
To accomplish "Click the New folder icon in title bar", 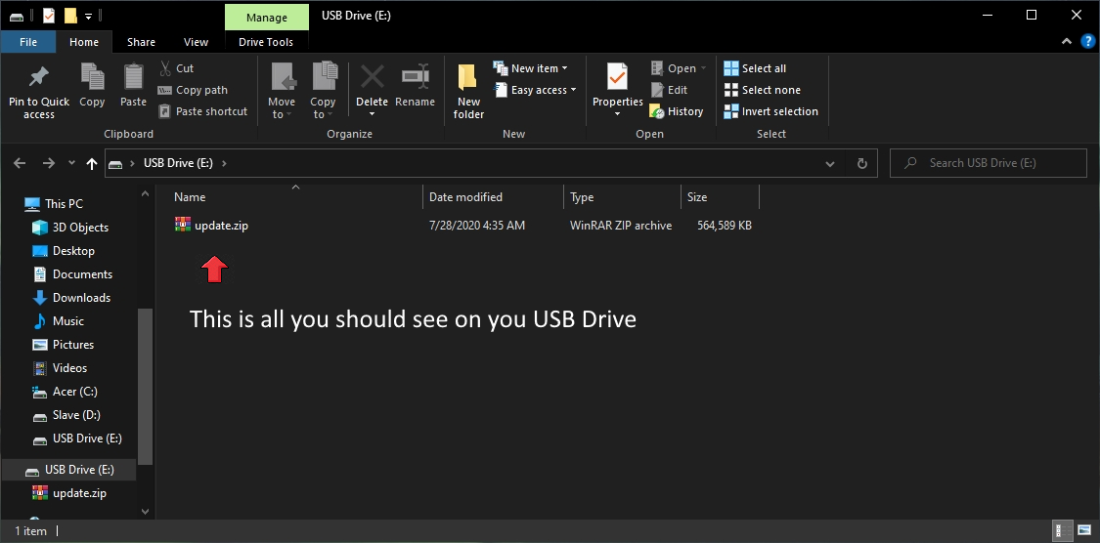I will pyautogui.click(x=70, y=16).
